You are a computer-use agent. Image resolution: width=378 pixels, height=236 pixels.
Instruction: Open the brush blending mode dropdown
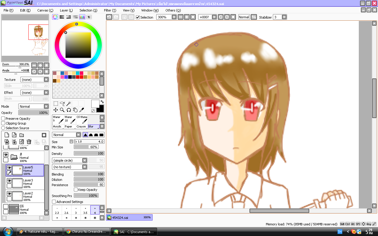click(x=66, y=135)
